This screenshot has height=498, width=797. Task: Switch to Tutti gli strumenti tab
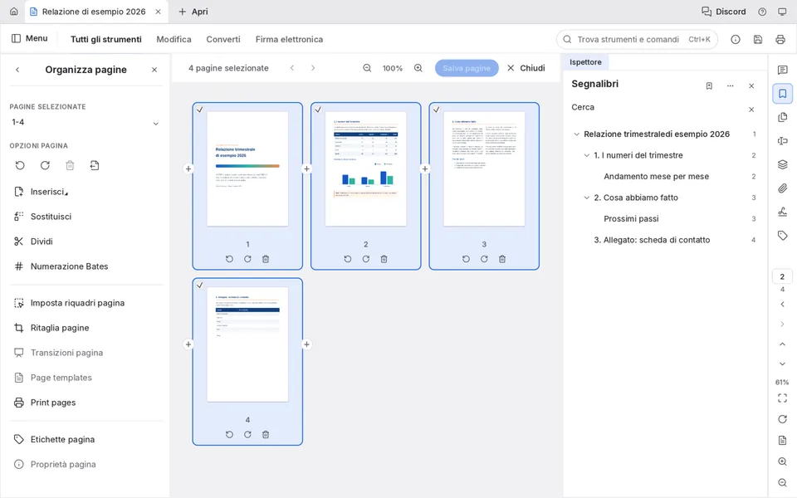coord(105,39)
